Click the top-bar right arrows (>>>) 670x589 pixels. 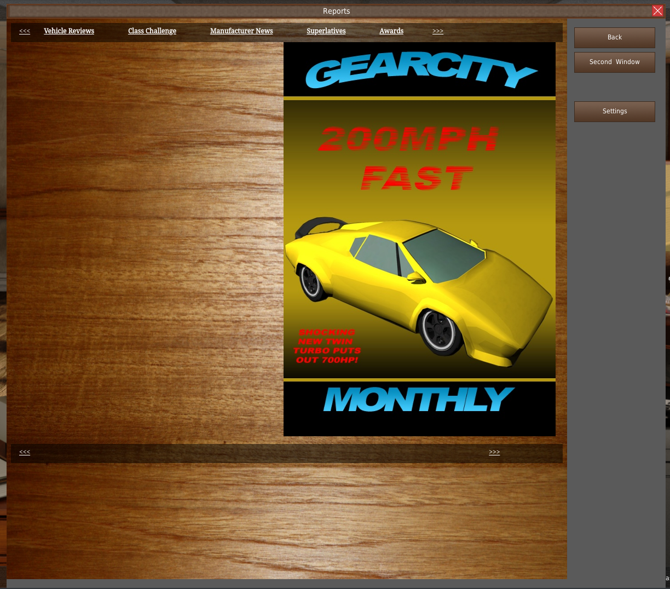[x=438, y=31]
